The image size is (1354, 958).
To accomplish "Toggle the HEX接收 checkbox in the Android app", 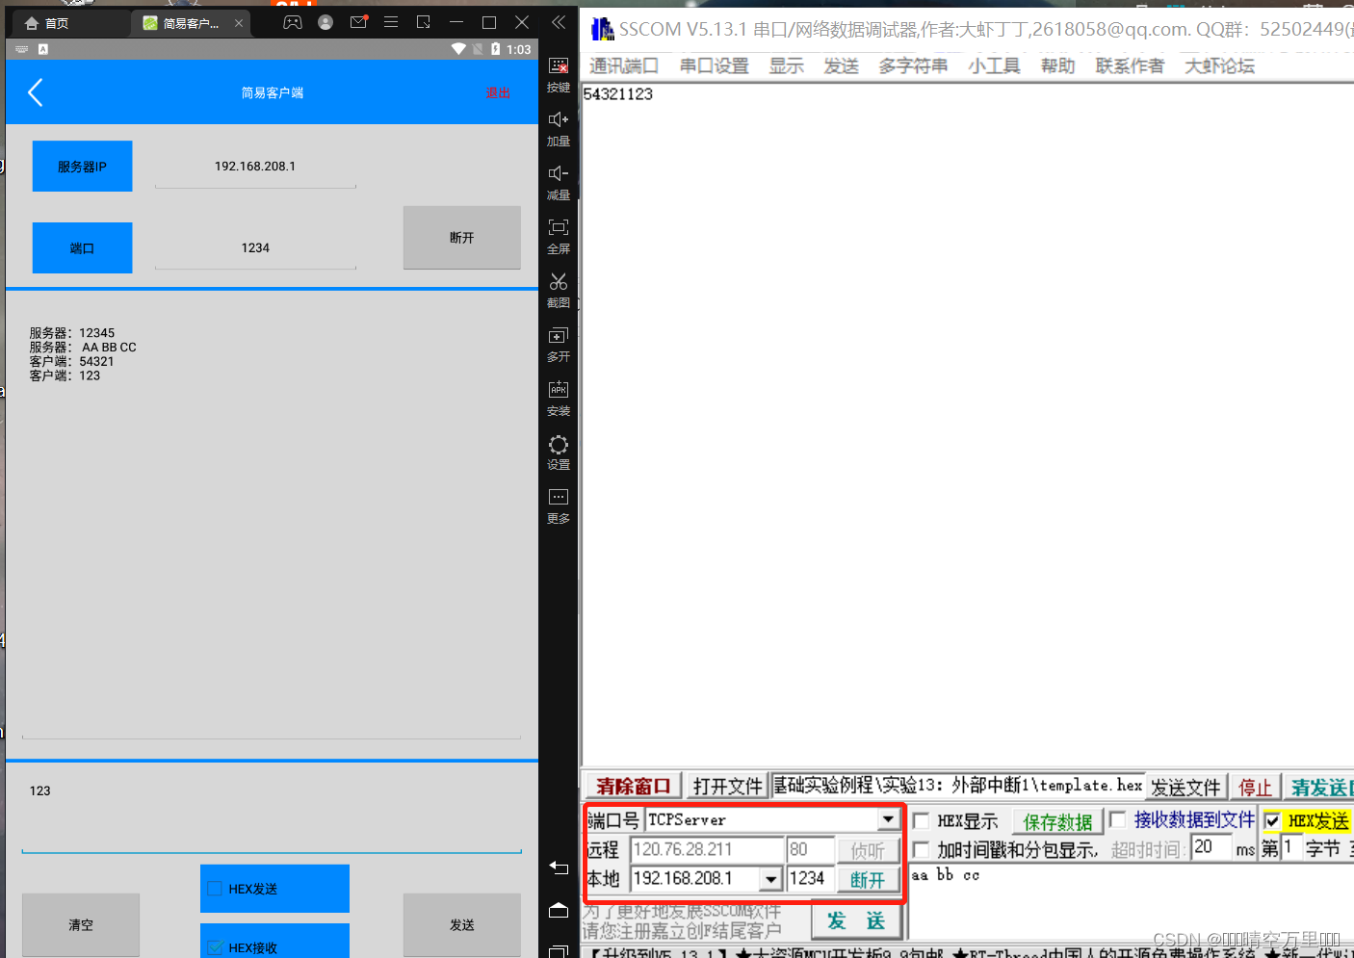I will pyautogui.click(x=215, y=947).
